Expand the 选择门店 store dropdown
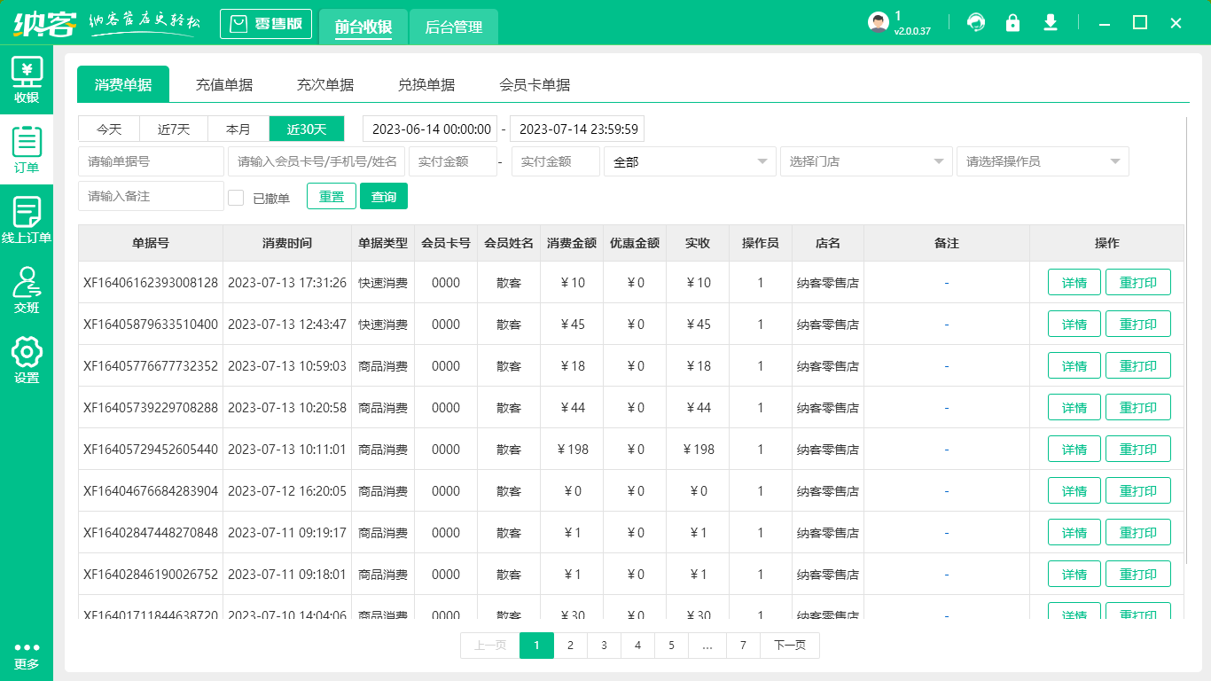The height and width of the screenshot is (681, 1211). tap(865, 161)
